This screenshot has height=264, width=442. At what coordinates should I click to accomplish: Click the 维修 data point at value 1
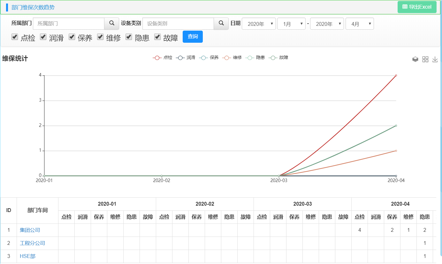point(396,151)
